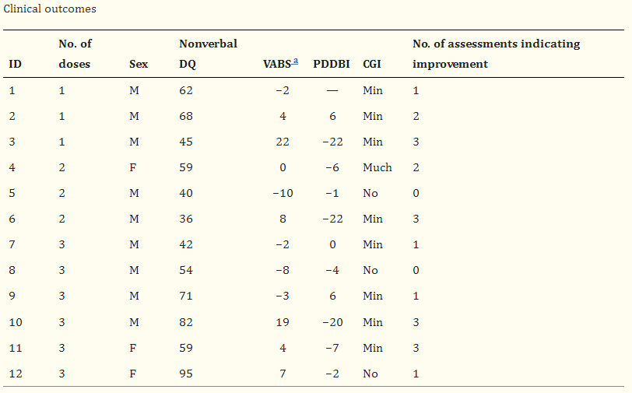This screenshot has height=393, width=632.
Task: Select the "No. of doses" column header
Action: coord(75,54)
